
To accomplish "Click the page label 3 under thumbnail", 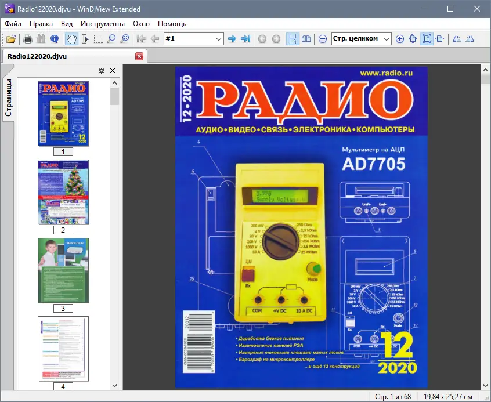I will pyautogui.click(x=63, y=309).
